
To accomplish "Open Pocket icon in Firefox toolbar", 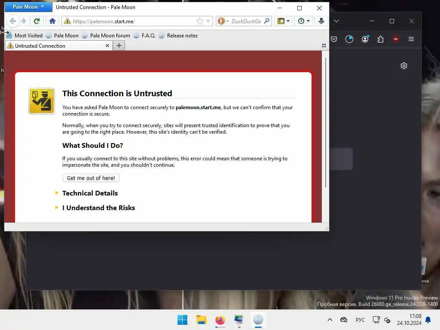I will point(333,39).
